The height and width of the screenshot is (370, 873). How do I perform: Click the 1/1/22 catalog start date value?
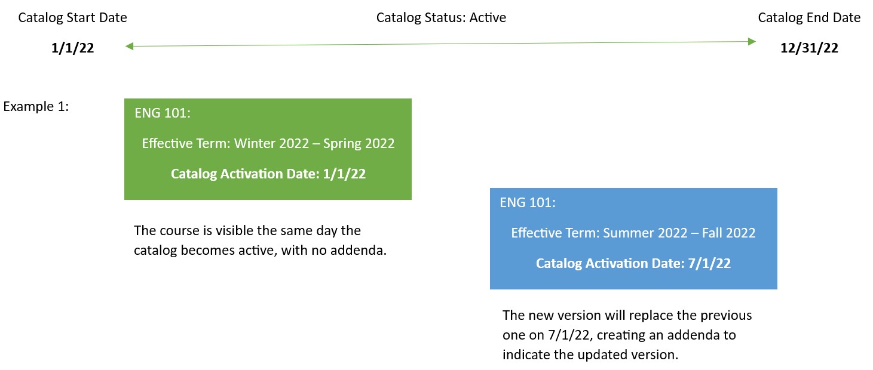72,48
